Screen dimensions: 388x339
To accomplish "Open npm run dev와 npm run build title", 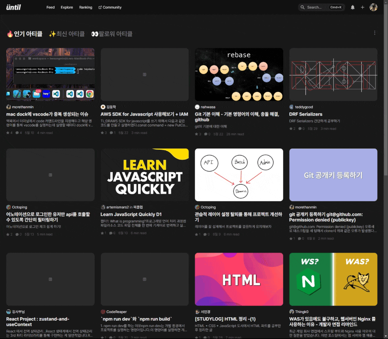I will pyautogui.click(x=136, y=319).
